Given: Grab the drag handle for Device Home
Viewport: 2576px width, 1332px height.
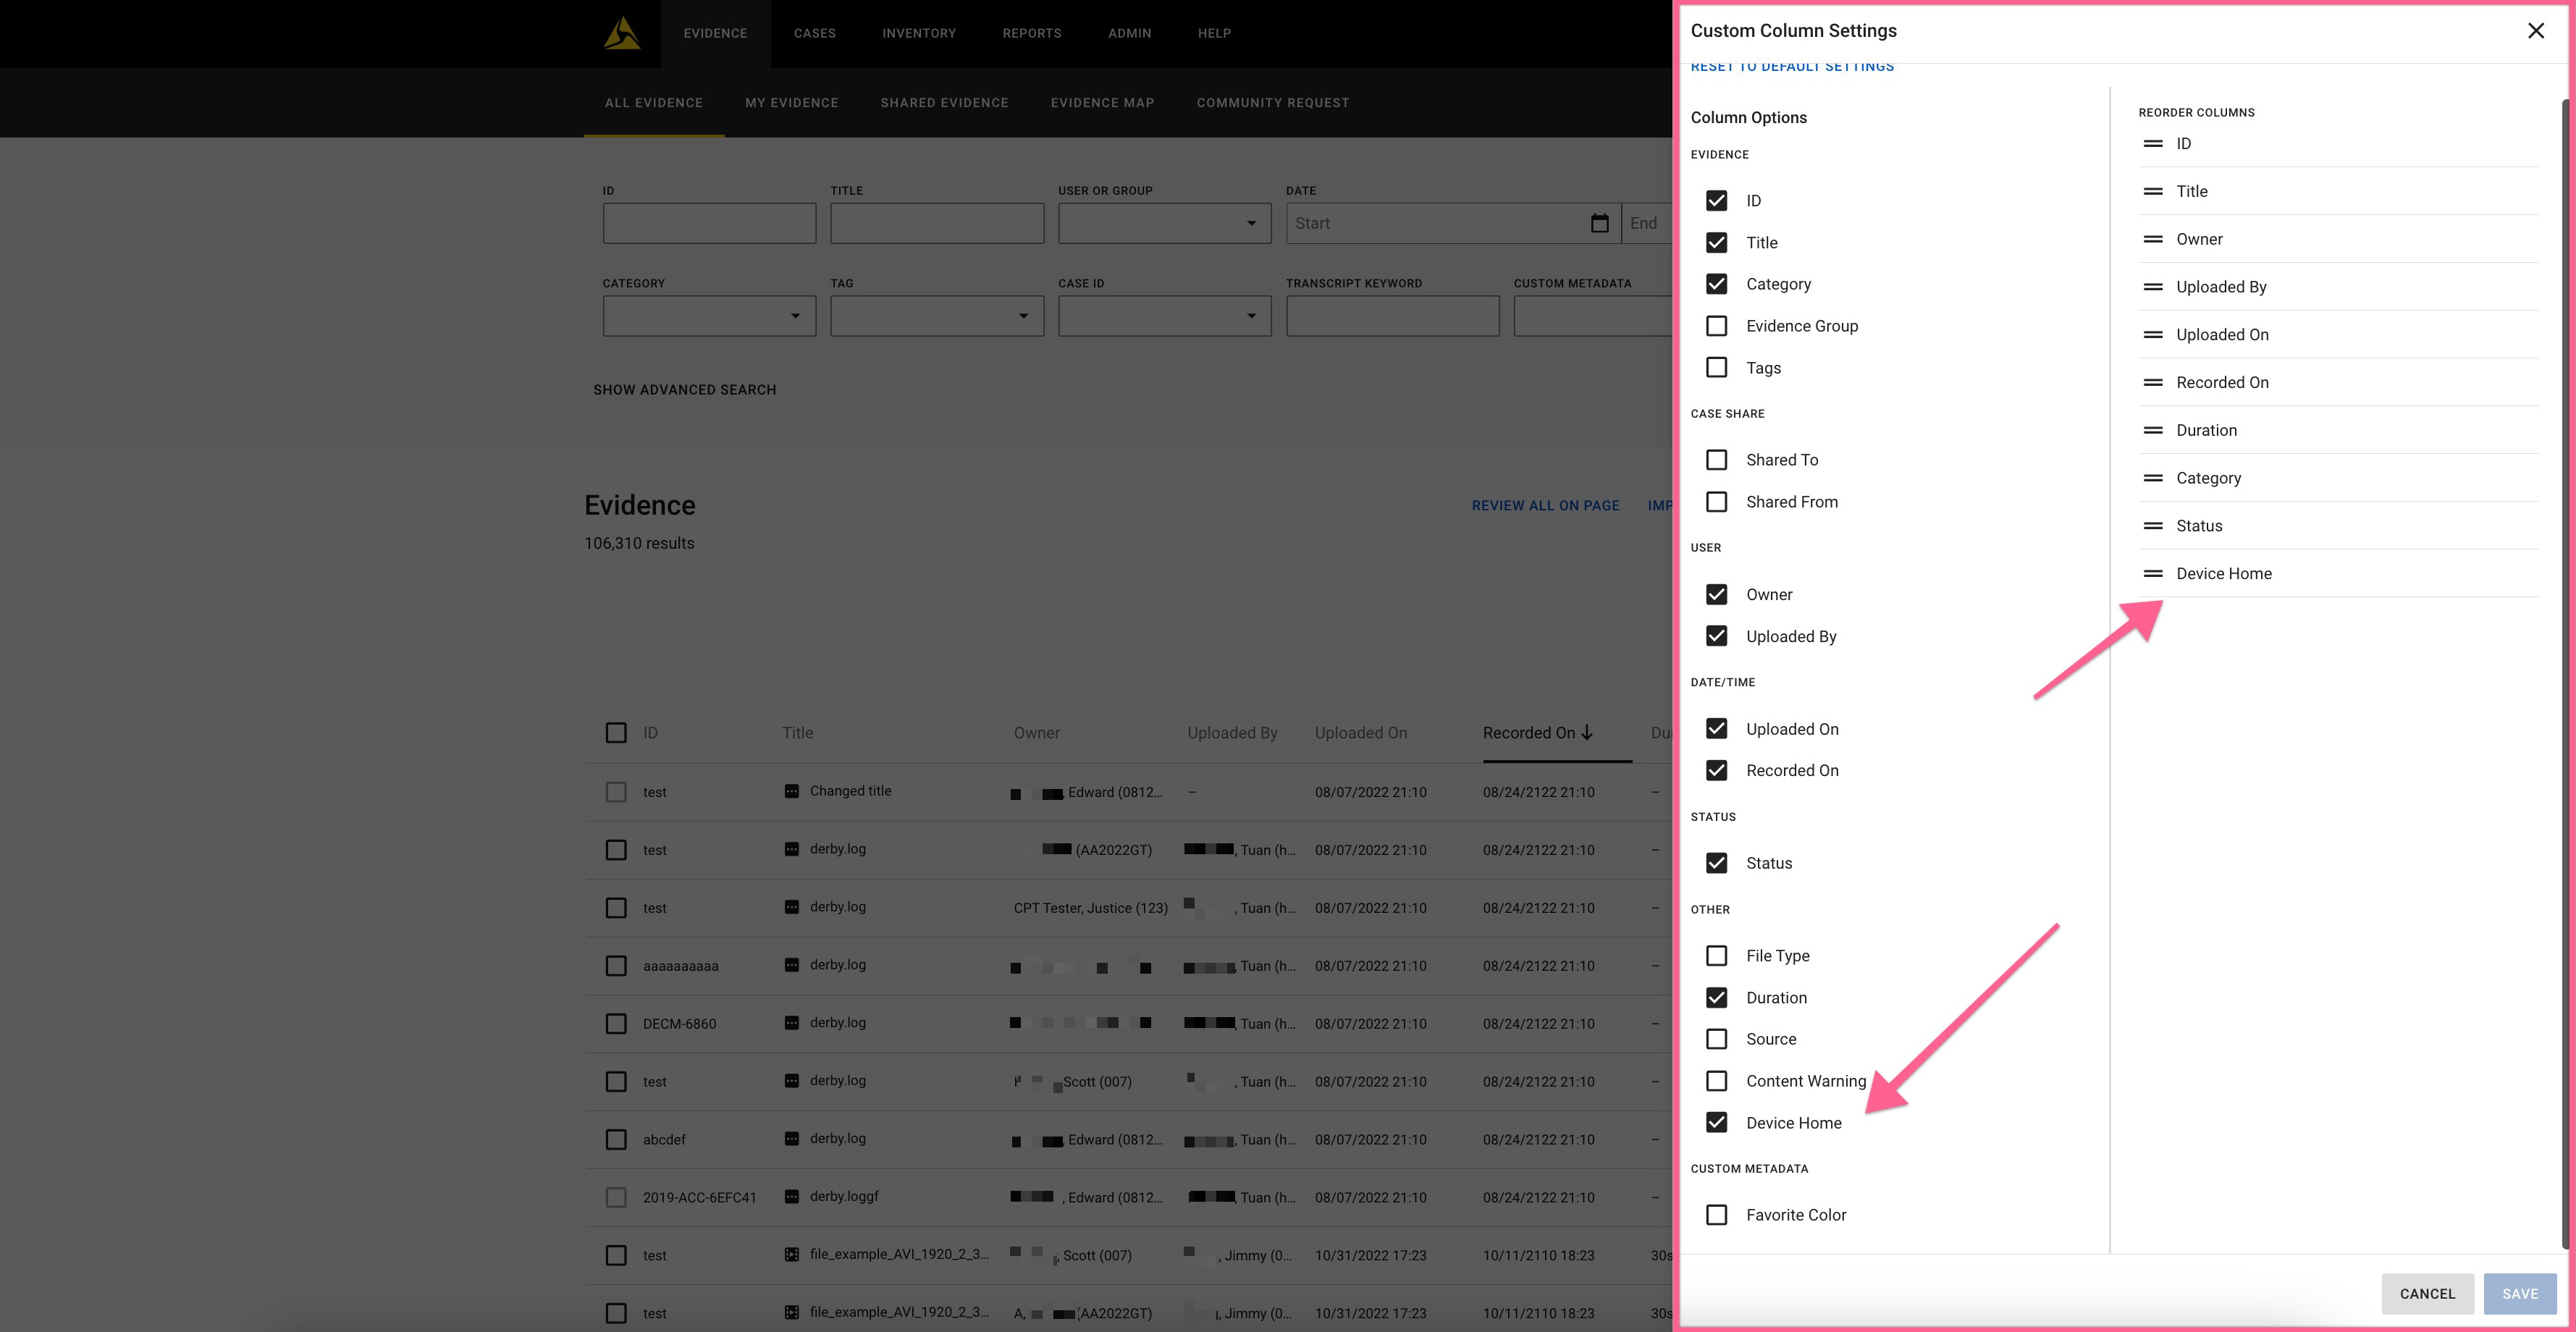Looking at the screenshot, I should point(2153,573).
